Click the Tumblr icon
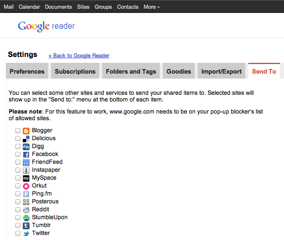Screen dimensions: 284x240 pos(26,226)
